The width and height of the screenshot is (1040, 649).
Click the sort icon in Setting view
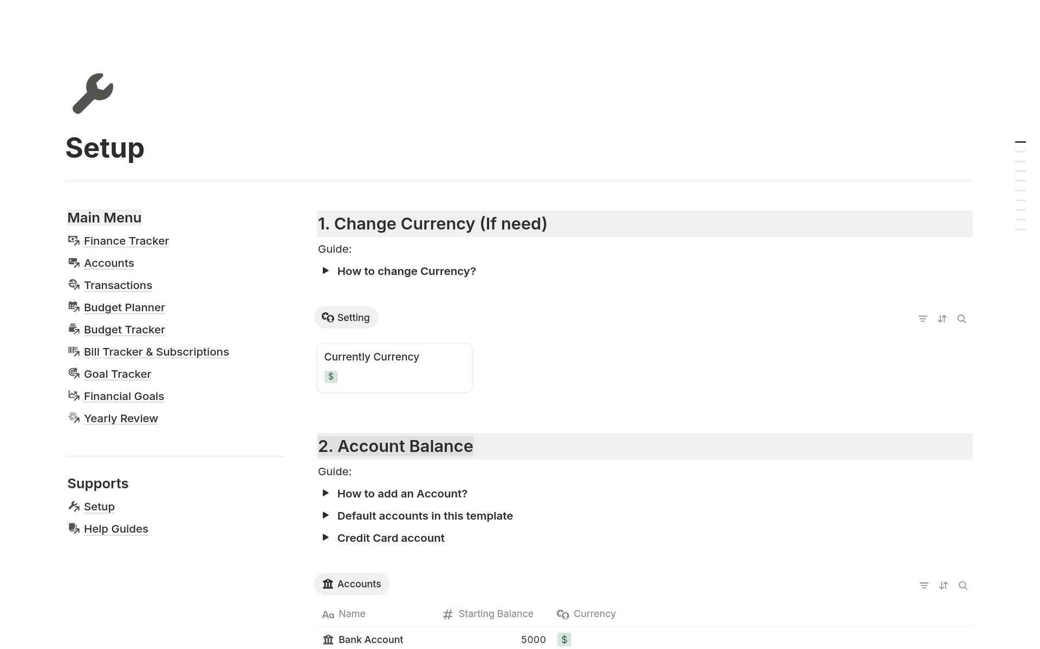tap(942, 319)
